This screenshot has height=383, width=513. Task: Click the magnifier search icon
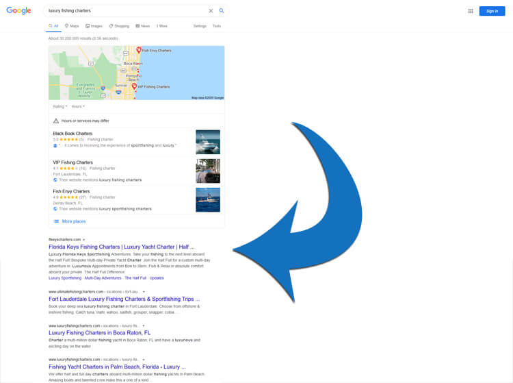(222, 10)
